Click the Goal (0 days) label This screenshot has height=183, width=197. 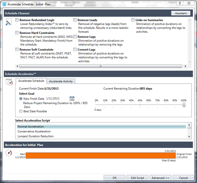point(169,161)
